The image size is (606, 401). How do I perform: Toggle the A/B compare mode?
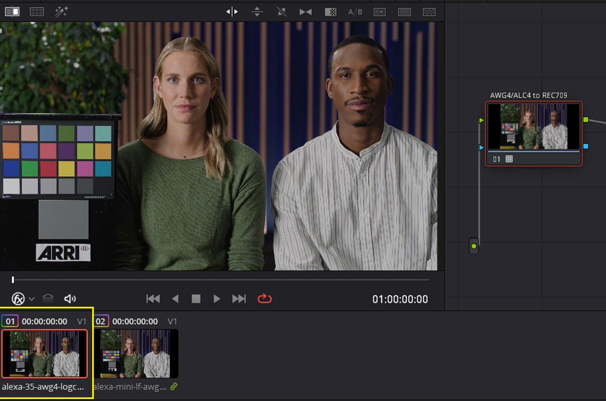coord(355,12)
